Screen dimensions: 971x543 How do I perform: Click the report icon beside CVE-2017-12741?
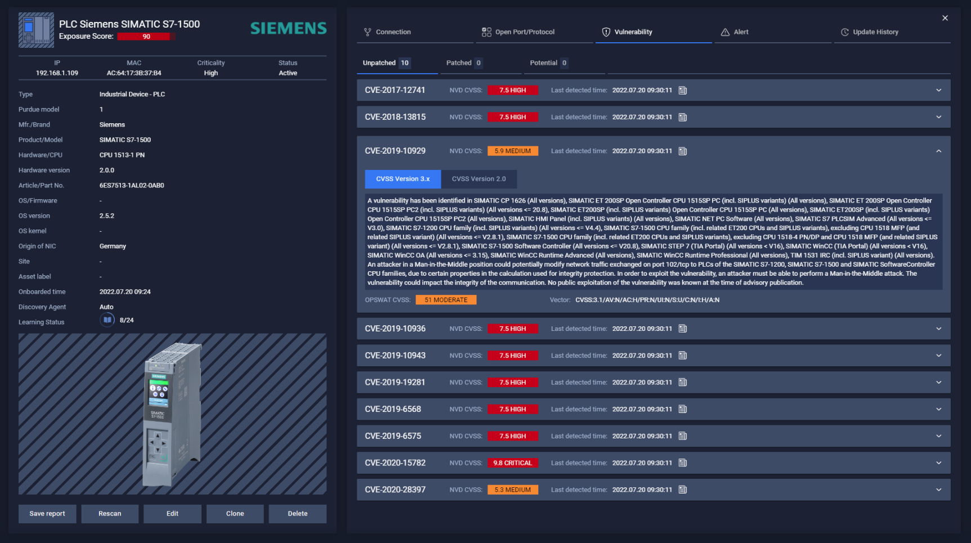coord(683,91)
